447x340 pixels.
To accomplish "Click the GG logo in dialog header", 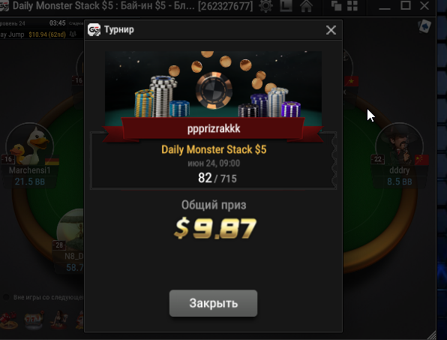I will pos(94,30).
